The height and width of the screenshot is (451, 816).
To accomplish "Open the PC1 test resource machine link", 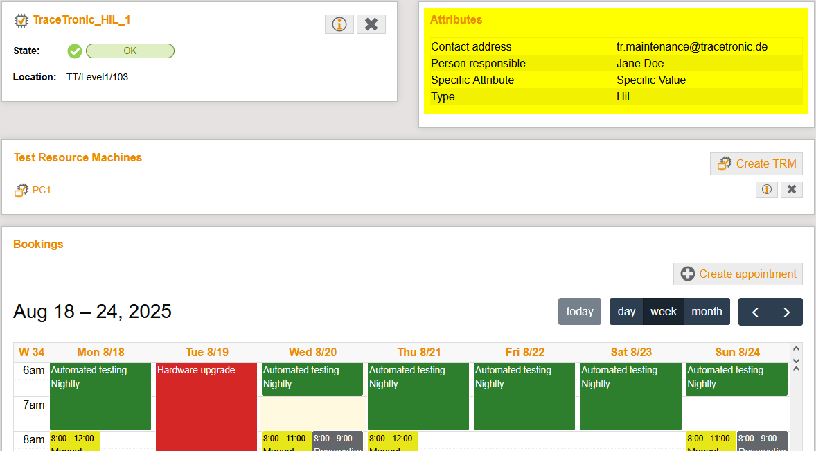I will pyautogui.click(x=42, y=190).
